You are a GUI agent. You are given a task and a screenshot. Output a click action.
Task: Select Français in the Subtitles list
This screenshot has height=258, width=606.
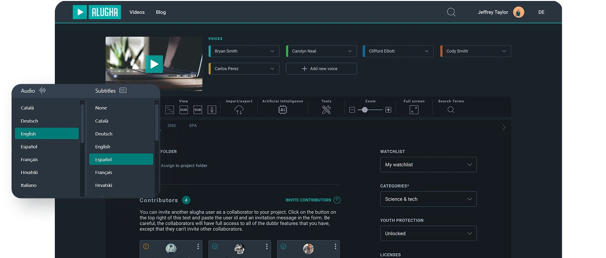pos(121,172)
